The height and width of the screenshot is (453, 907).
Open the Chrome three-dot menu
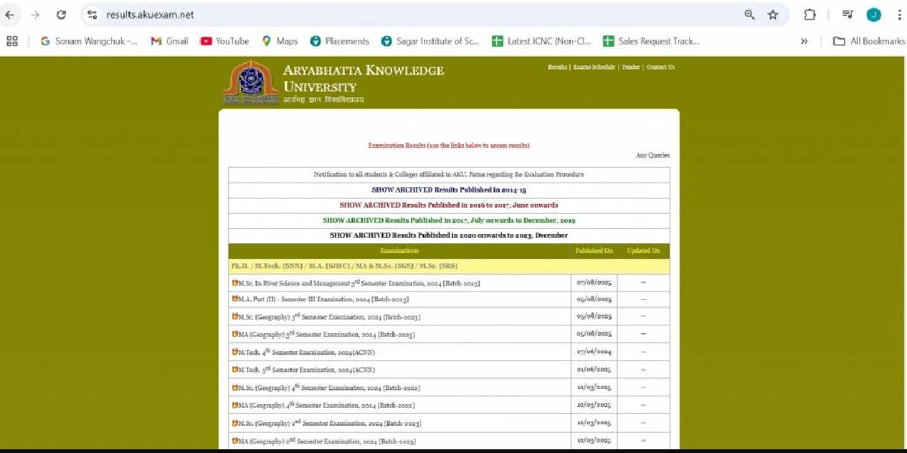899,14
